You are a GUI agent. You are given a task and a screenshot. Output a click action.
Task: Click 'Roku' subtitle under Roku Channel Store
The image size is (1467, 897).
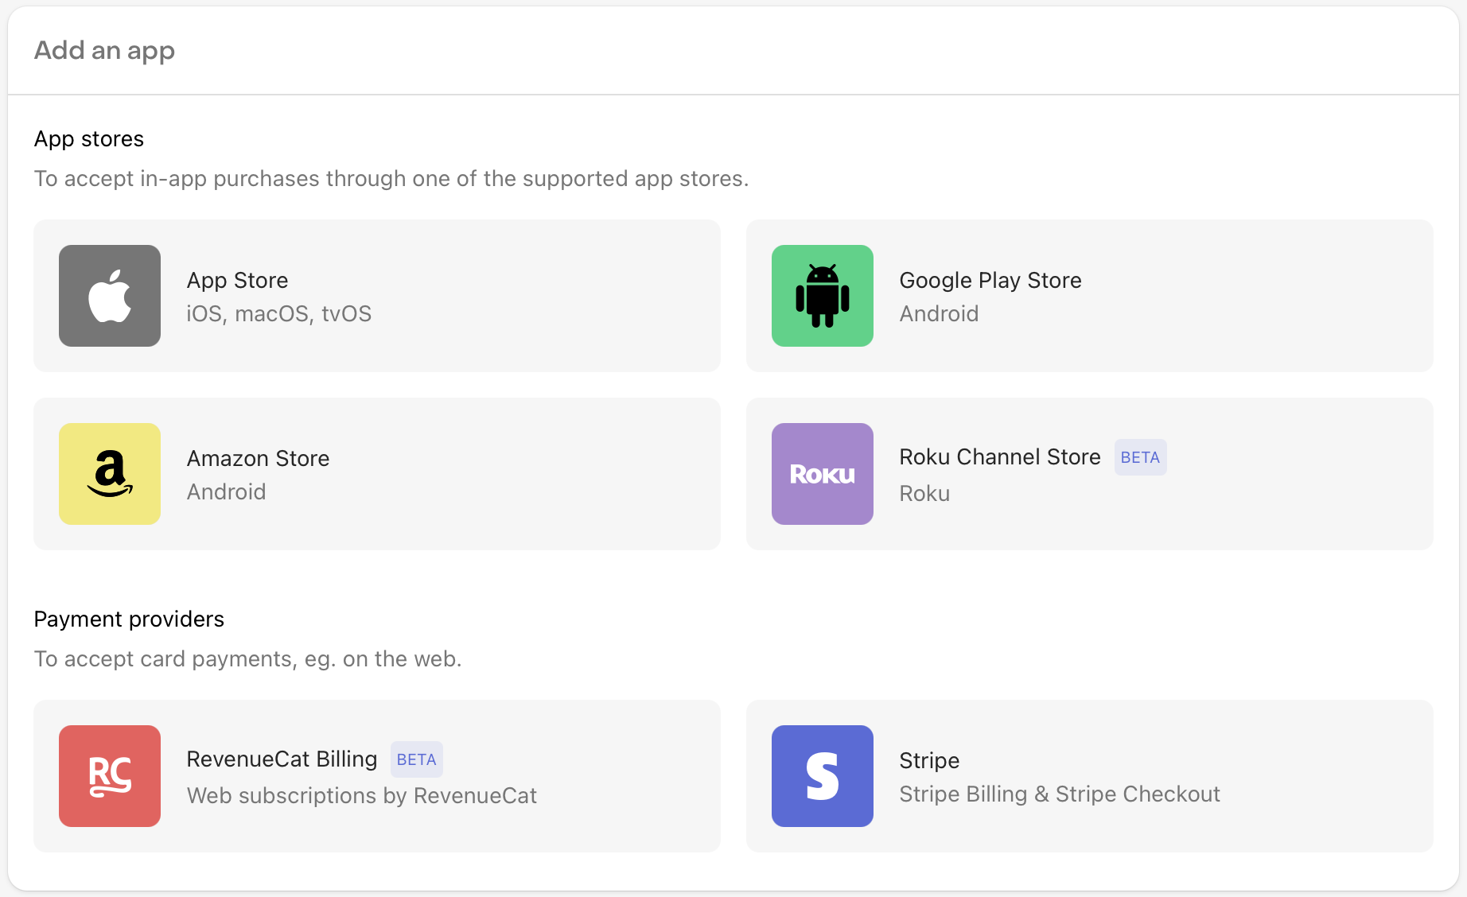(924, 494)
